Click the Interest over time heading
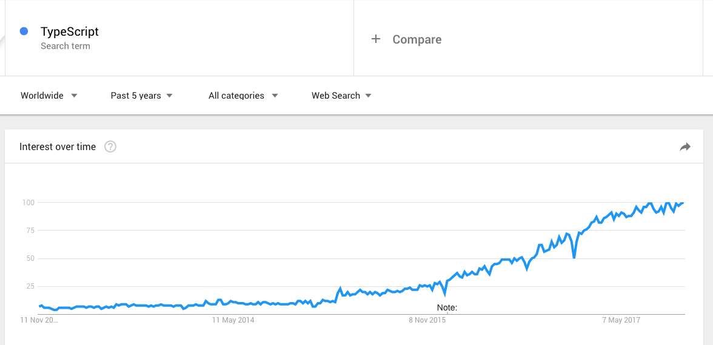This screenshot has height=345, width=713. point(58,146)
